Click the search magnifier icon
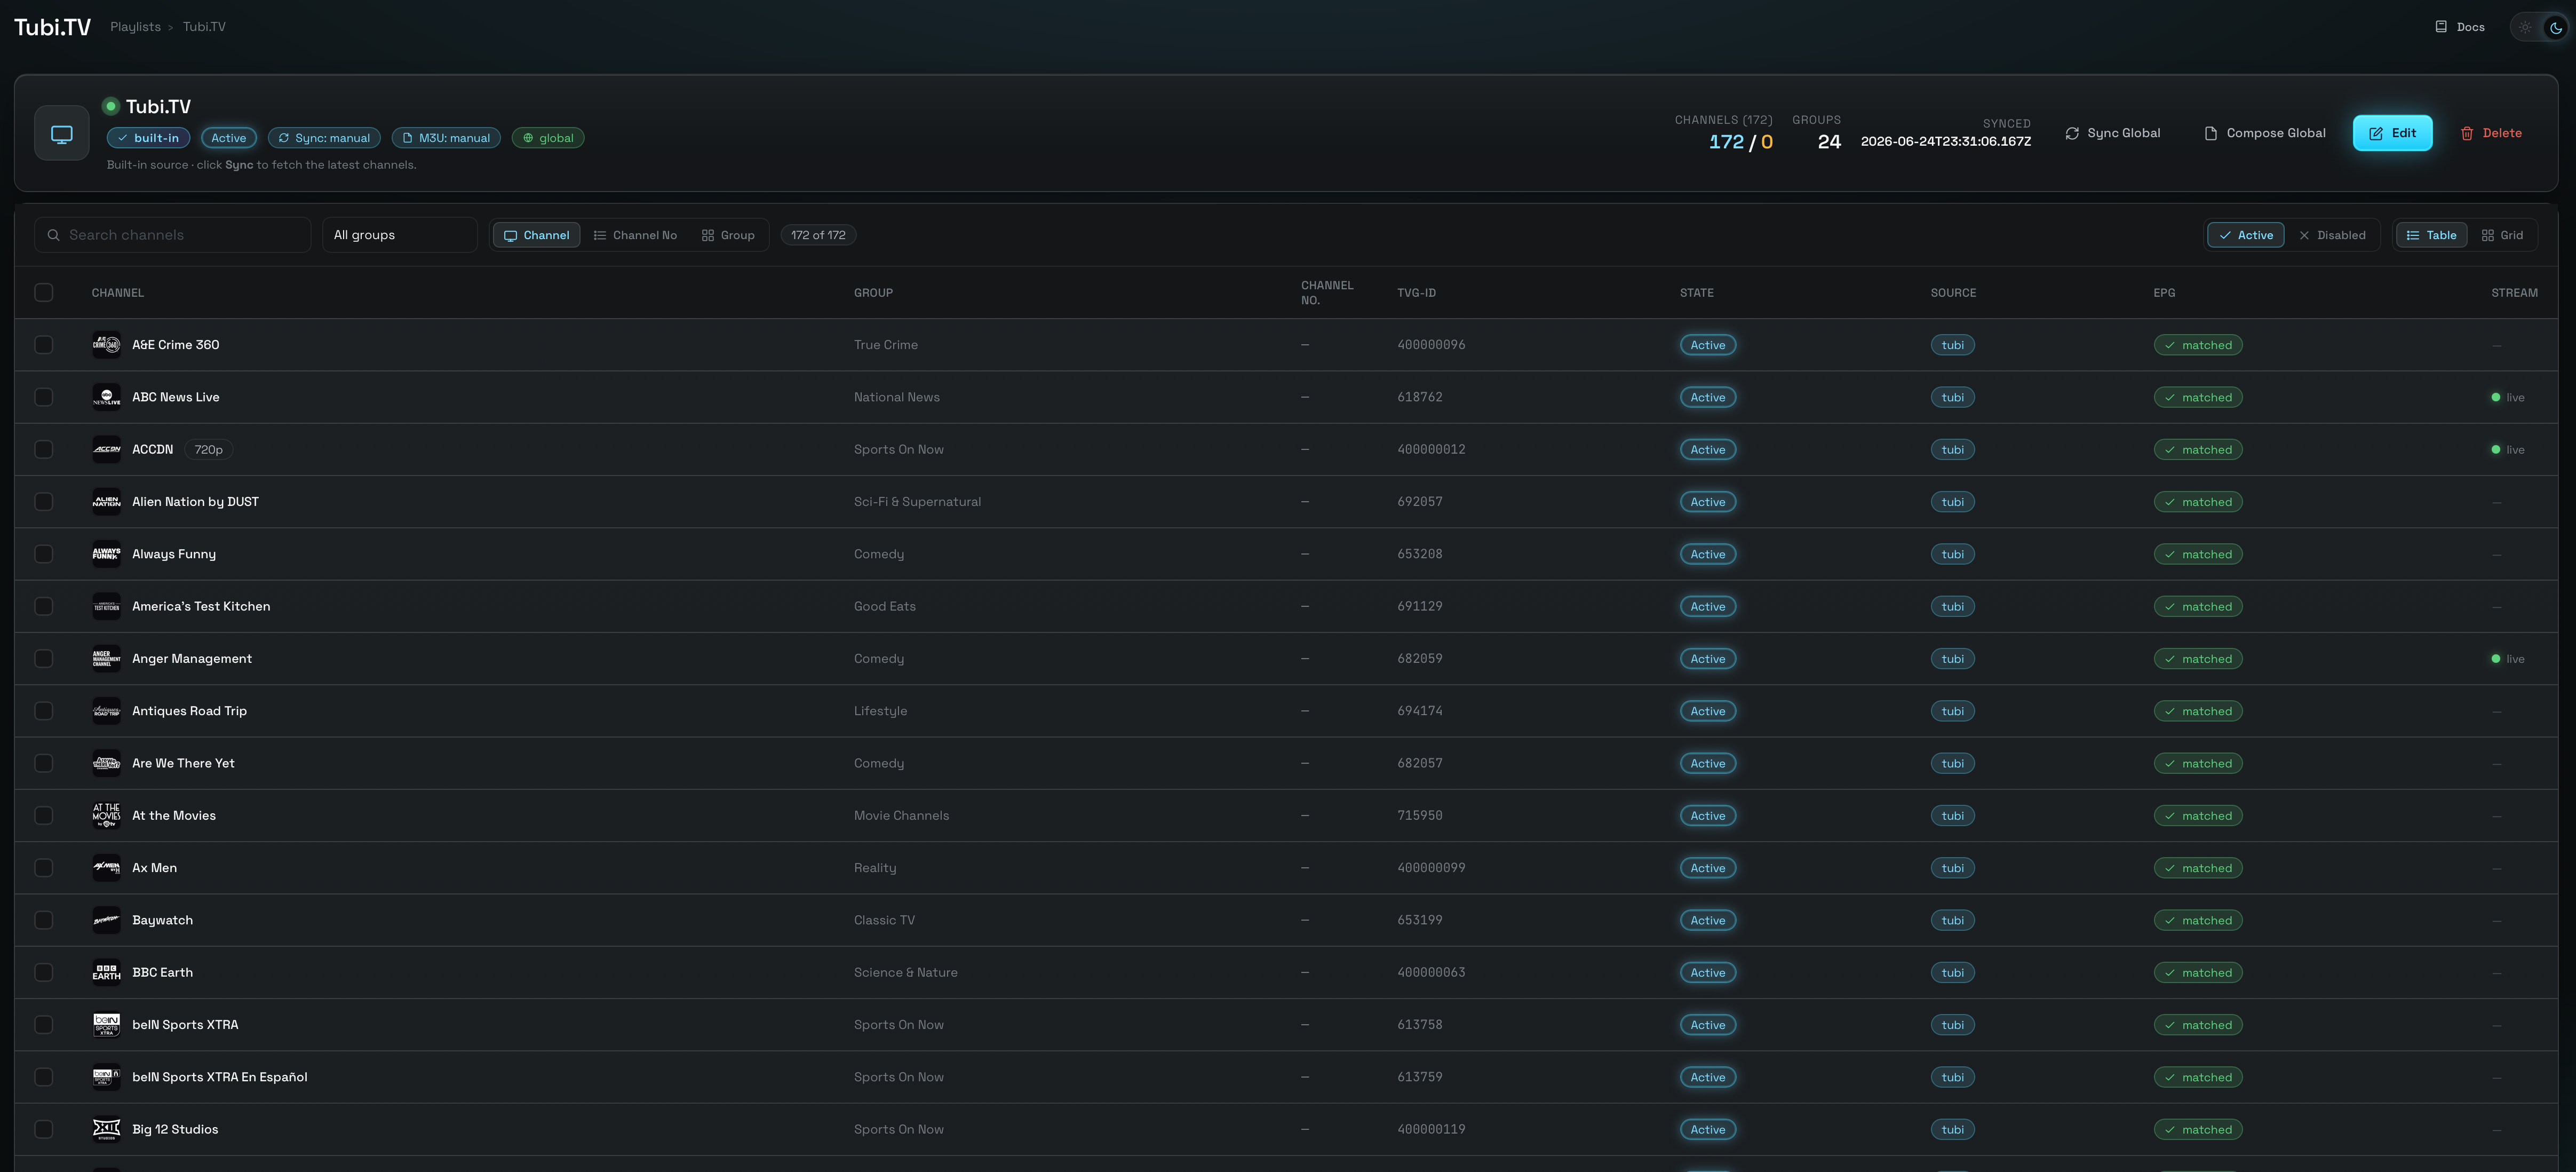The width and height of the screenshot is (2576, 1172). tap(54, 235)
